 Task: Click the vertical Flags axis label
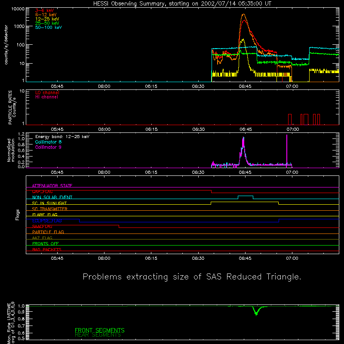[18, 215]
